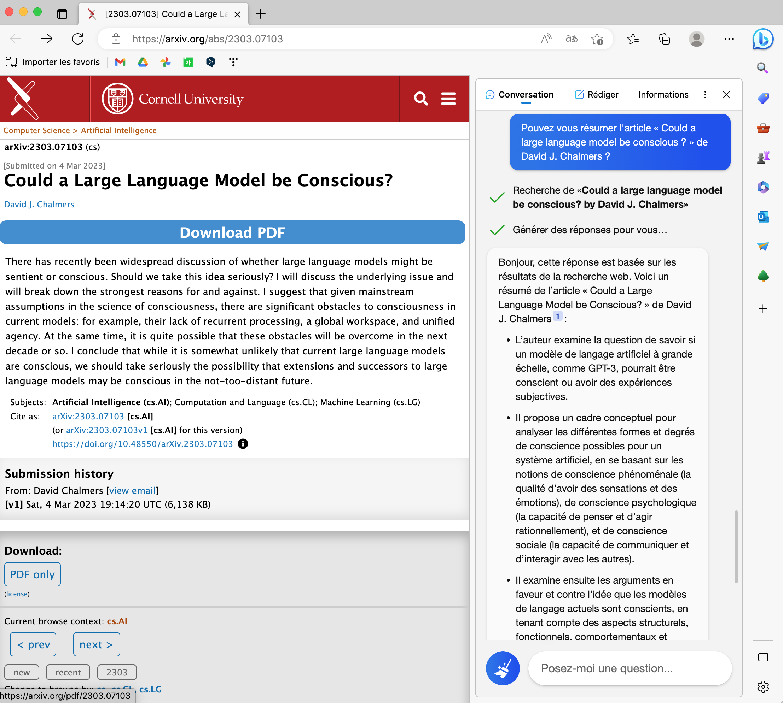783x703 pixels.
Task: Open the David J. Chalmers author link
Action: pos(39,204)
